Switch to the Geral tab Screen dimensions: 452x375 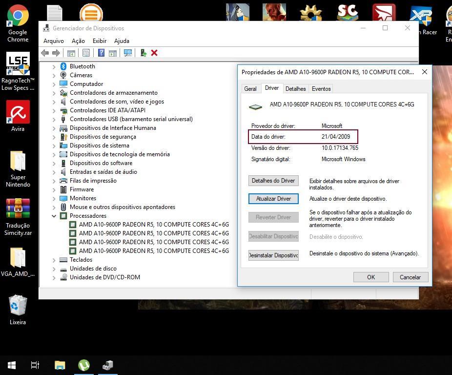point(250,89)
